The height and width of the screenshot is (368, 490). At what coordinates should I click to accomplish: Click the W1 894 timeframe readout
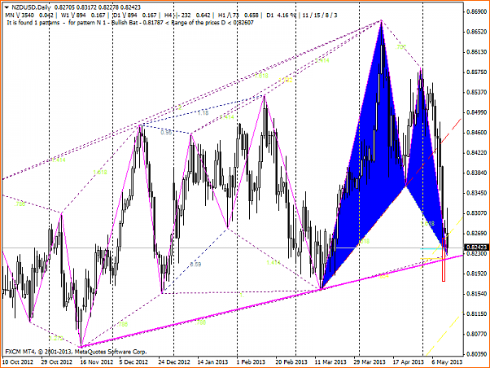point(83,15)
